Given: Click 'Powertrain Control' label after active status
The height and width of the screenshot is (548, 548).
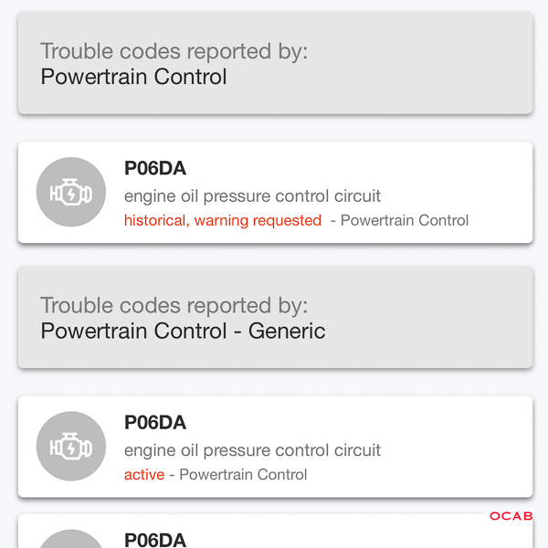Looking at the screenshot, I should (243, 475).
